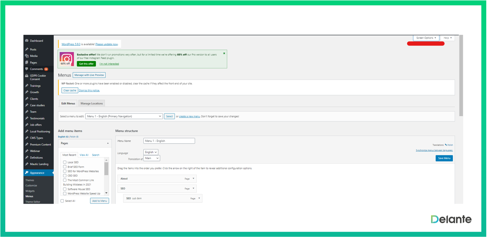This screenshot has width=487, height=237.
Task: Open Comments via speech bubble icon
Action: pos(26,69)
